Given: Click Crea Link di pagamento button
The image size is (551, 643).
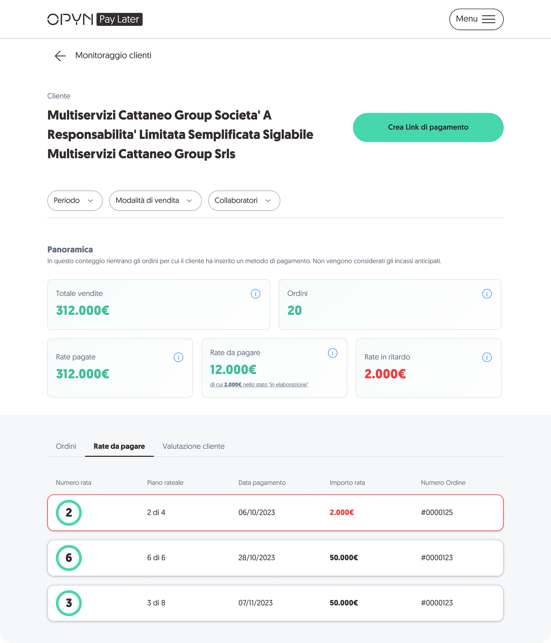Looking at the screenshot, I should tap(428, 127).
